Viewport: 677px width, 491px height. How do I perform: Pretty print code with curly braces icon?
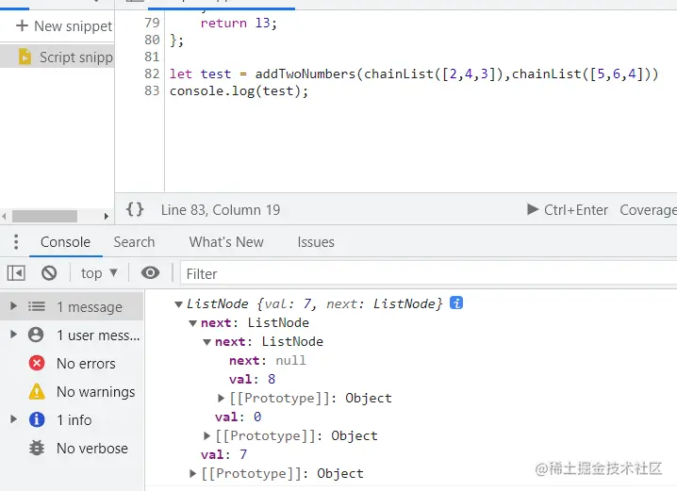pos(135,210)
